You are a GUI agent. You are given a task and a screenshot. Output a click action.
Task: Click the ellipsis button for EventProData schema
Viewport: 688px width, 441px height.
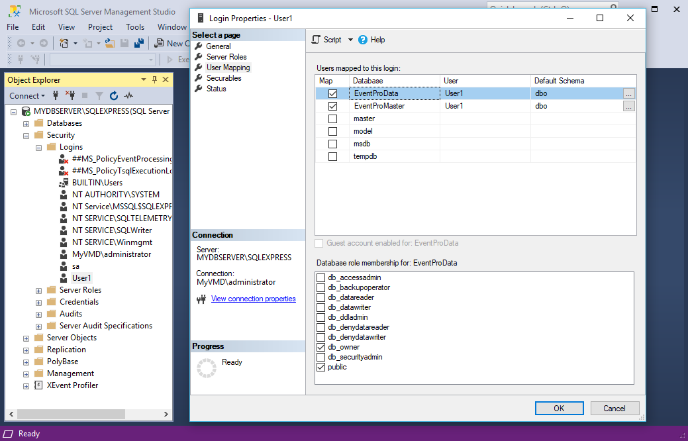pos(629,93)
